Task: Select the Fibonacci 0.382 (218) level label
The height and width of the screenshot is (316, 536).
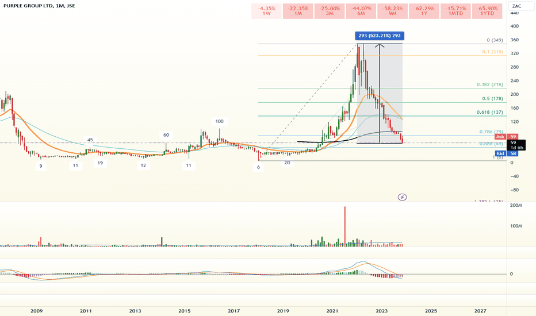Action: click(x=489, y=84)
